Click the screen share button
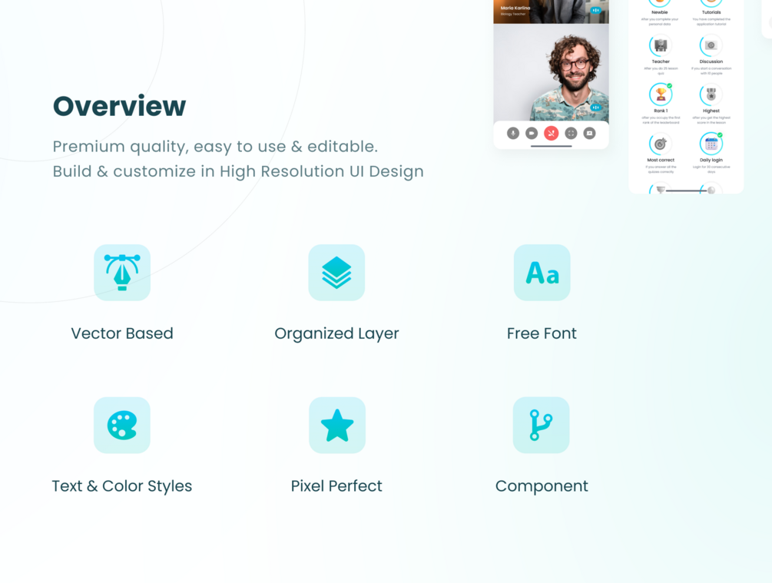Image resolution: width=772 pixels, height=583 pixels. (589, 134)
